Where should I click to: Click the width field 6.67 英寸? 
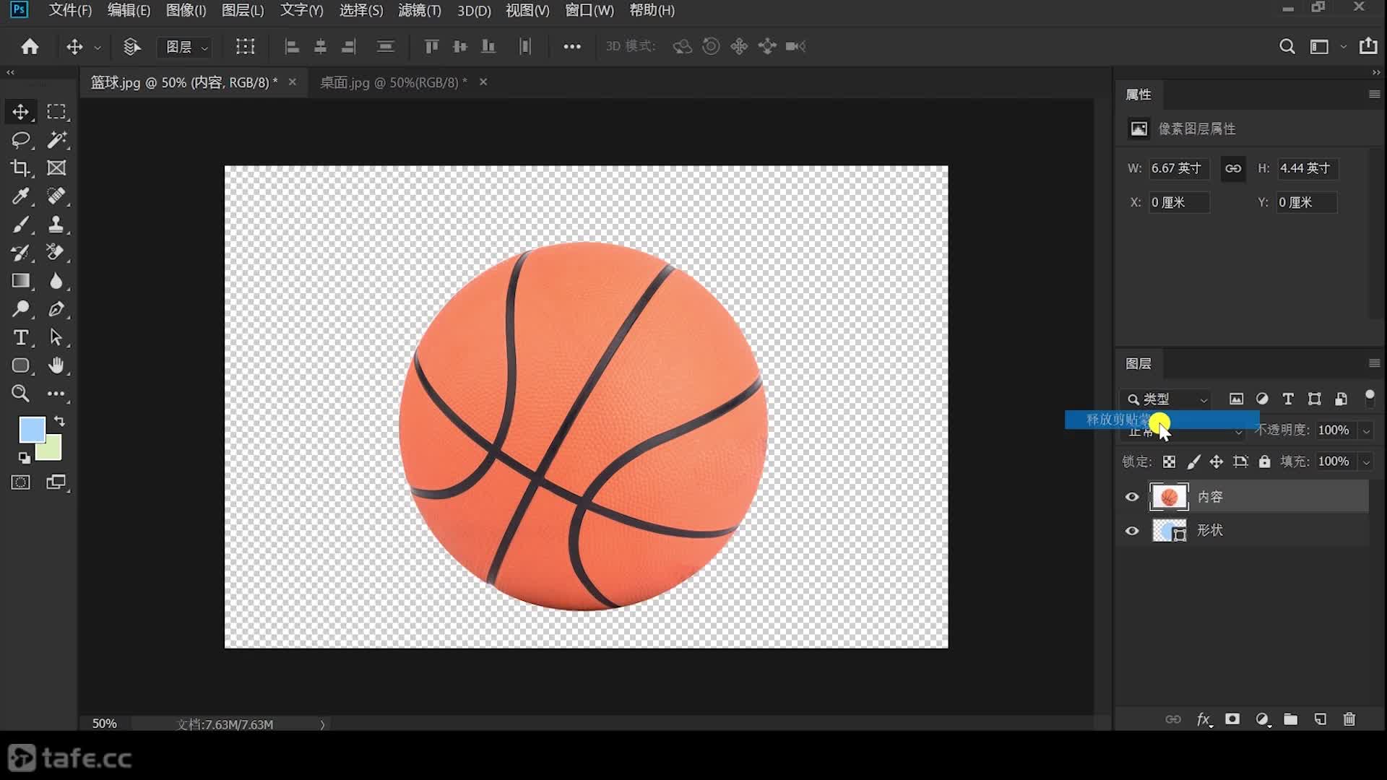point(1179,168)
